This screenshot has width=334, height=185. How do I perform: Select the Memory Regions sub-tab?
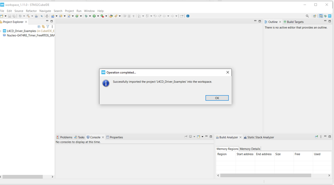coord(227,149)
